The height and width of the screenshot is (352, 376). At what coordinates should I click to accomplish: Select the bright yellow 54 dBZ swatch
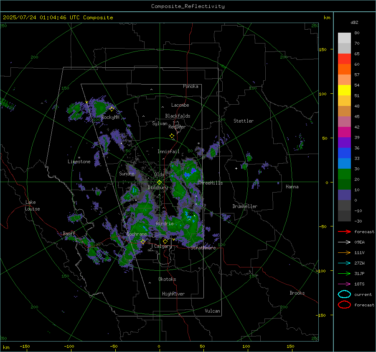point(344,90)
